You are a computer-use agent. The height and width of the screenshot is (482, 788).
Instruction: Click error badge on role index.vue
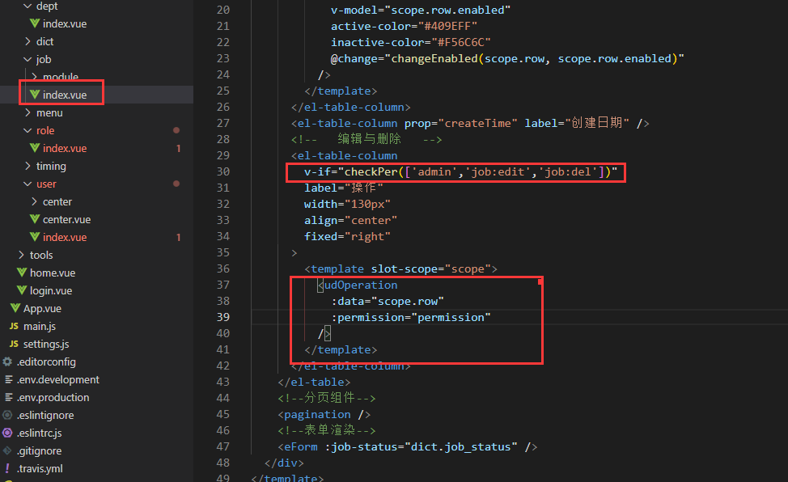(179, 148)
